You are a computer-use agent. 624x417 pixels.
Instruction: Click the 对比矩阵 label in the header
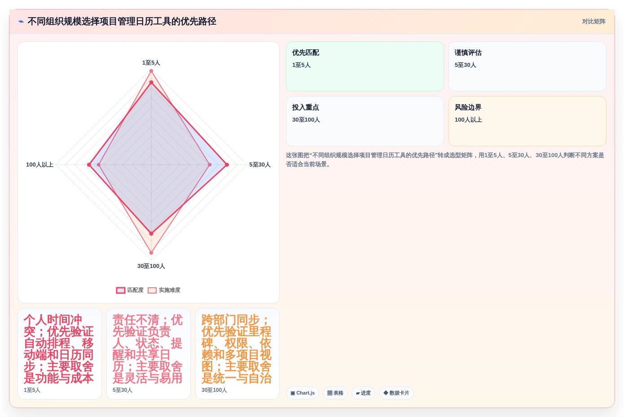[x=593, y=22]
